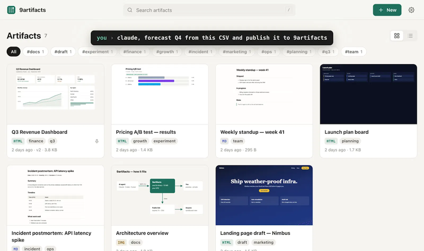Select the All filter chip
This screenshot has width=424, height=251.
tap(14, 52)
